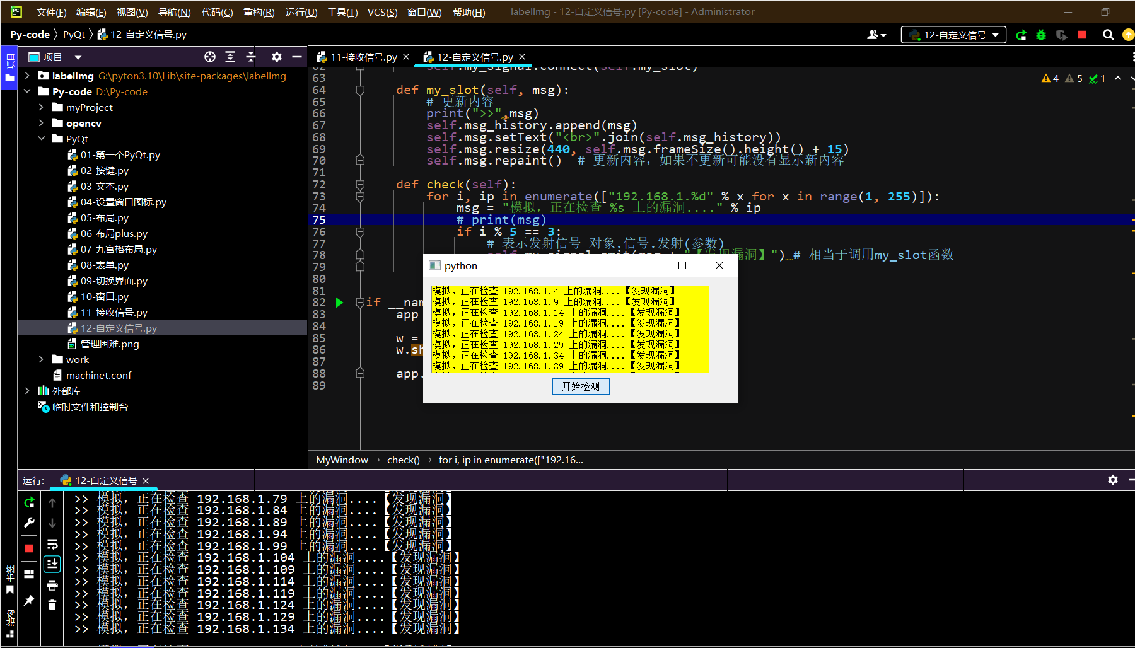Open the 项目 vertical tool window tab
Viewport: 1135px width, 648px height.
click(x=9, y=67)
